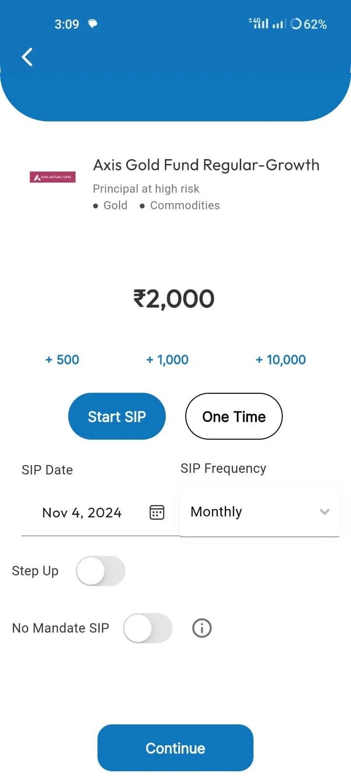Tap the back arrow icon
The height and width of the screenshot is (781, 351).
(27, 57)
